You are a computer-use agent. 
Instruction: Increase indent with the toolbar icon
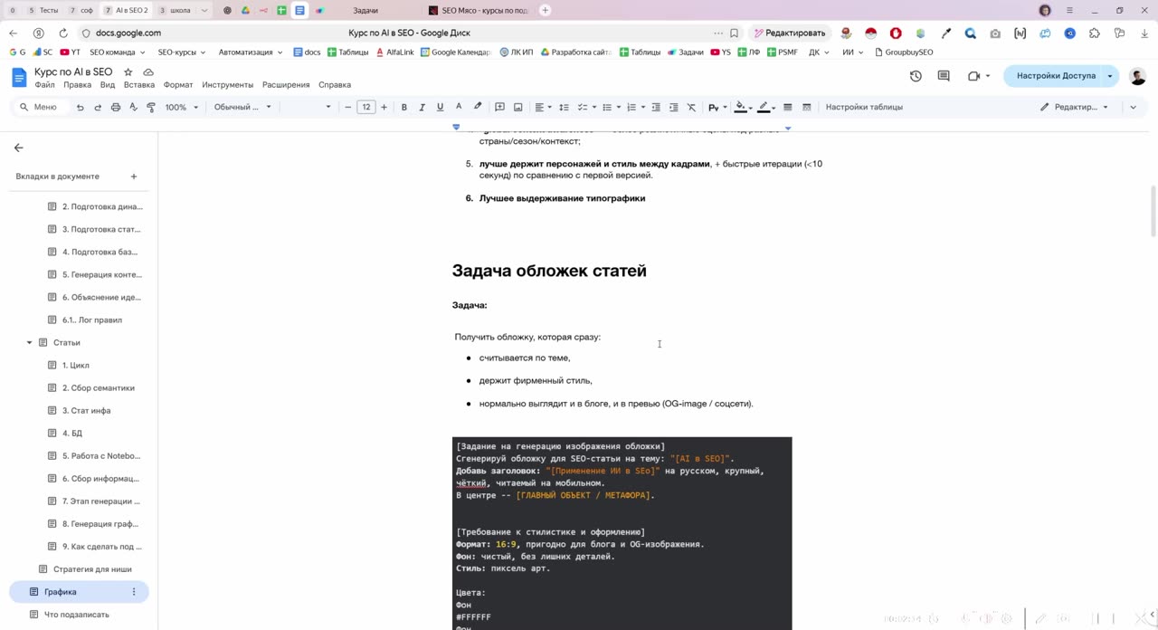673,107
